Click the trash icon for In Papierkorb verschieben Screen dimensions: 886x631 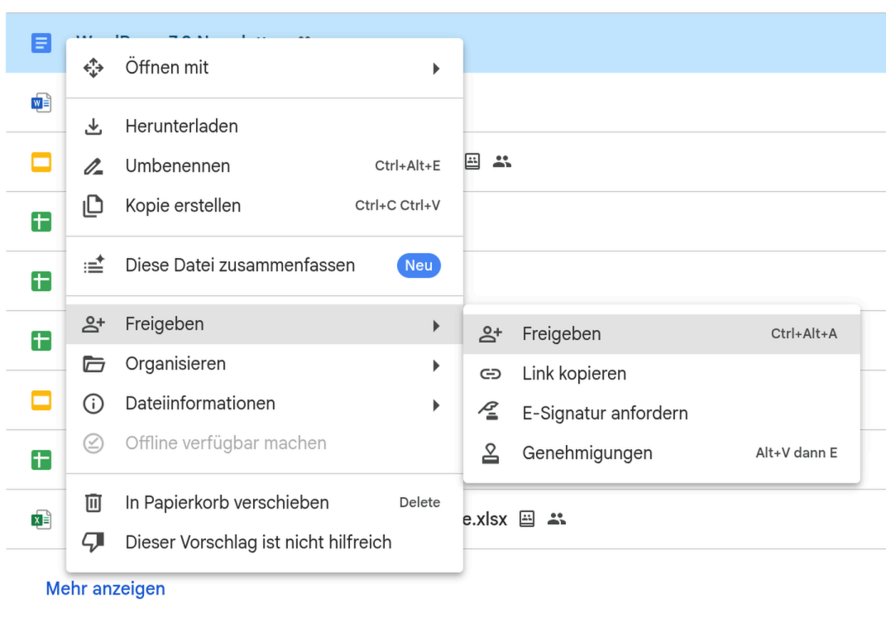93,503
